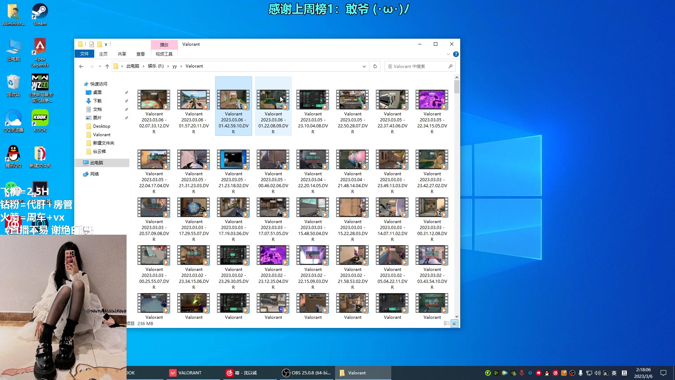Screen dimensions: 675x380
Task: Select the 播放 contextual tab header
Action: [164, 45]
